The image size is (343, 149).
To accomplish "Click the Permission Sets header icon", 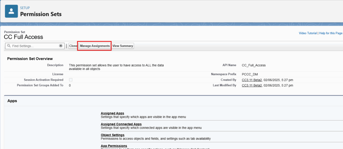I will tap(11, 11).
